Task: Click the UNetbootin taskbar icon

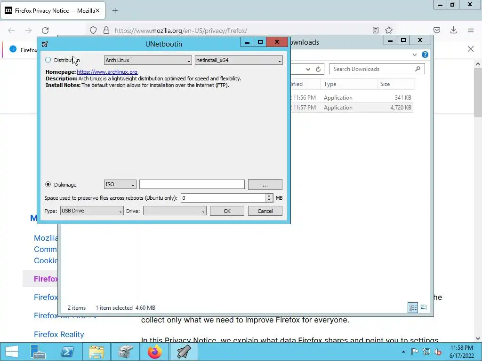Action: pos(184,352)
